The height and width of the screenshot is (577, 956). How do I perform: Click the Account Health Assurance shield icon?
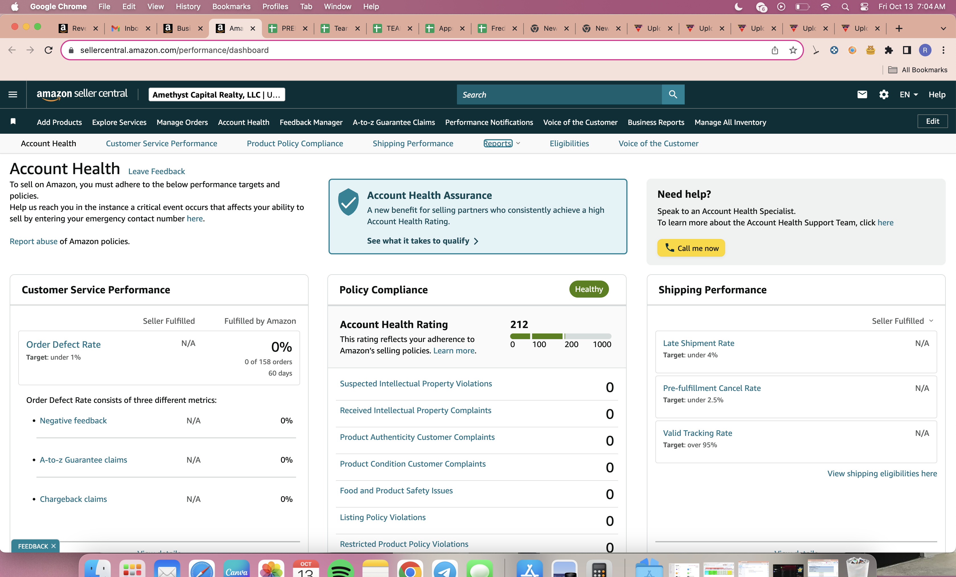[348, 202]
